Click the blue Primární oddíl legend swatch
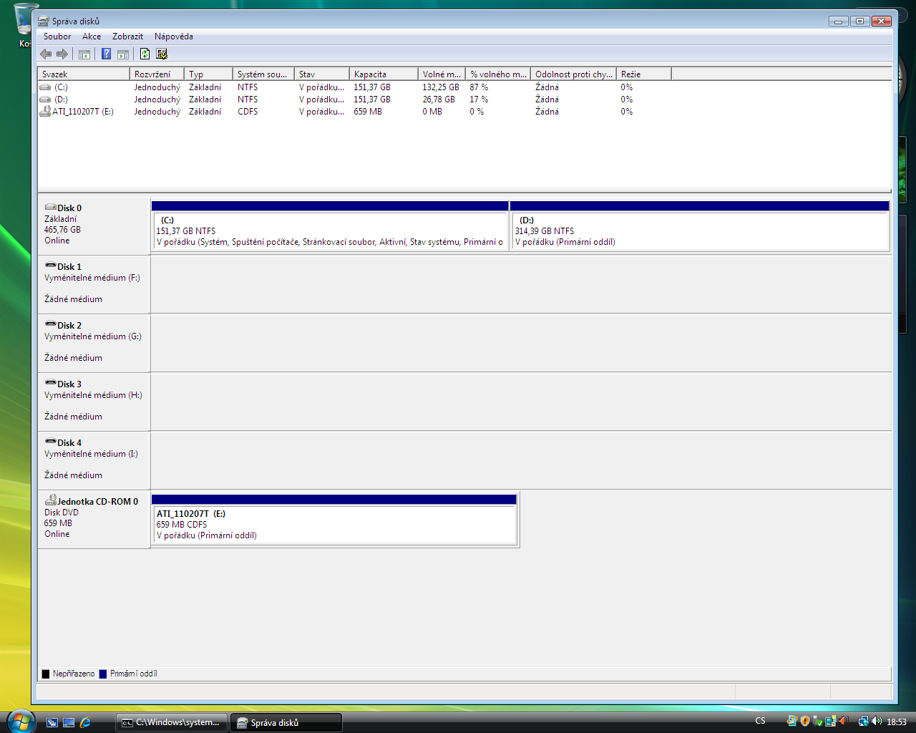The height and width of the screenshot is (733, 916). coord(103,674)
